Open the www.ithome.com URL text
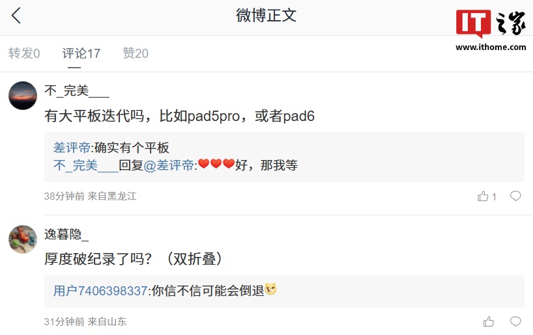The width and height of the screenshot is (533, 335). click(491, 47)
